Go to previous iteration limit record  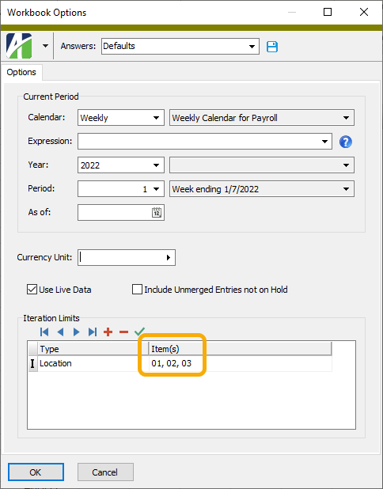[60, 332]
